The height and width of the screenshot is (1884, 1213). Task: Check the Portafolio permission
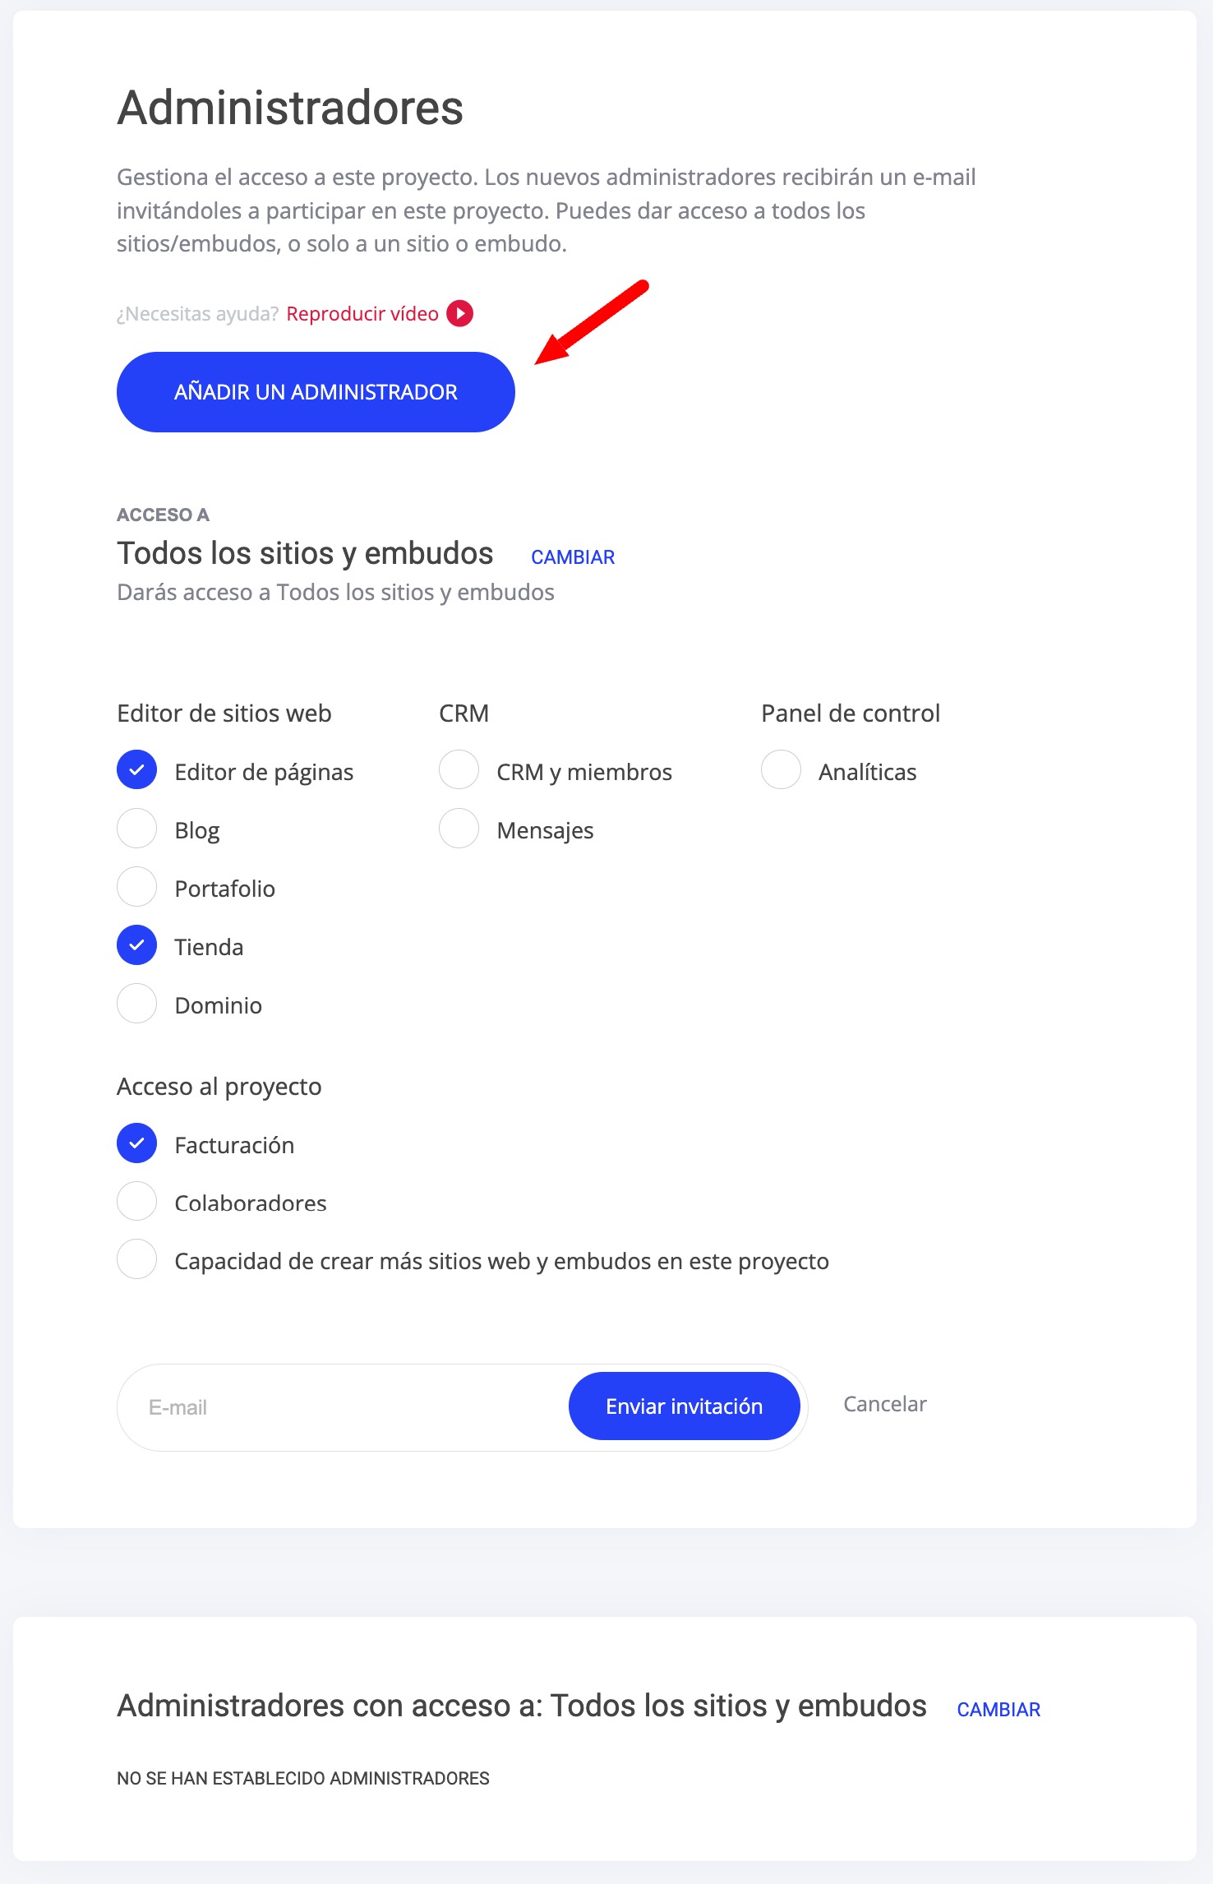pyautogui.click(x=136, y=887)
